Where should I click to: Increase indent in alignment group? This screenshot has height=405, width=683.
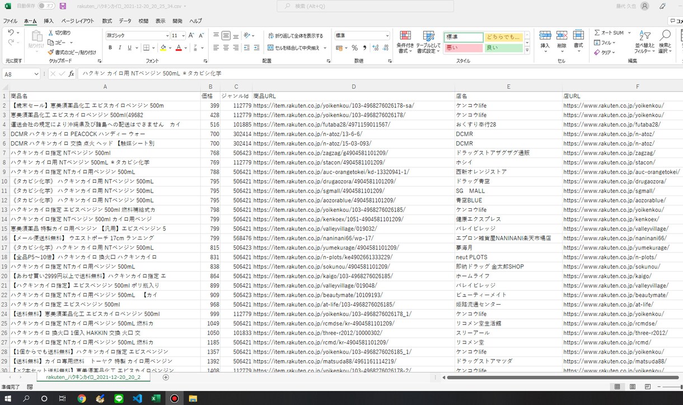tap(256, 48)
